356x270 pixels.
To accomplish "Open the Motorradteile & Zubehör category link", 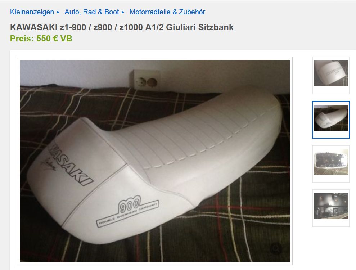I will (x=167, y=12).
